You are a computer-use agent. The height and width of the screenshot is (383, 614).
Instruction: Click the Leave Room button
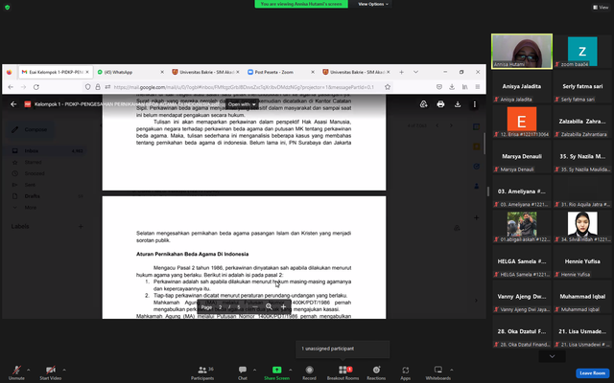click(592, 372)
